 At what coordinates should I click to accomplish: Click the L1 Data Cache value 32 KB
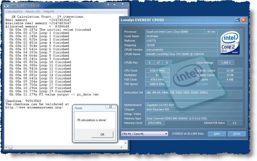(x=230, y=75)
